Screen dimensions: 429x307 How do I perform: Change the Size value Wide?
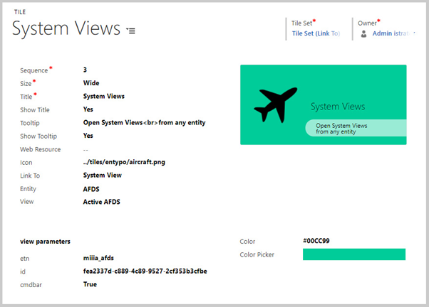91,83
